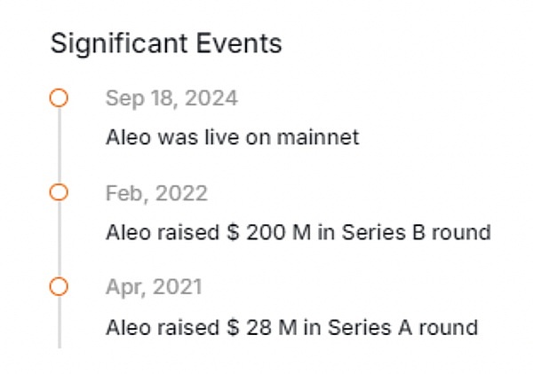Click timeline line between 2024 and 2022 markers
This screenshot has height=374, width=533.
tap(59, 145)
